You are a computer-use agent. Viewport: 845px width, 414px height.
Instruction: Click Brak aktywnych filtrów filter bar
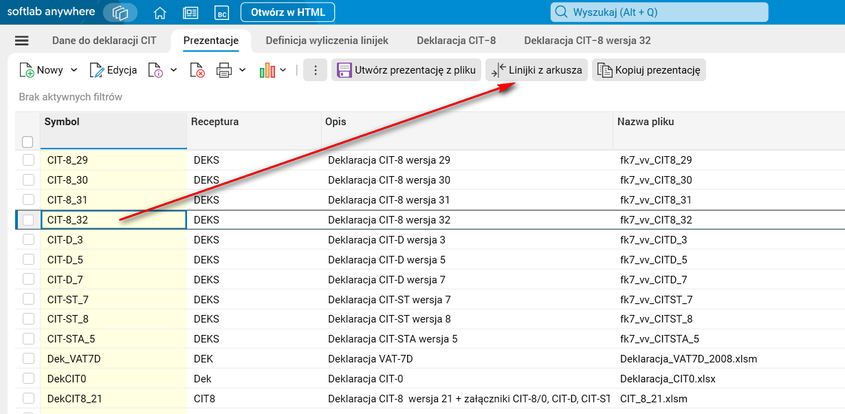(70, 97)
